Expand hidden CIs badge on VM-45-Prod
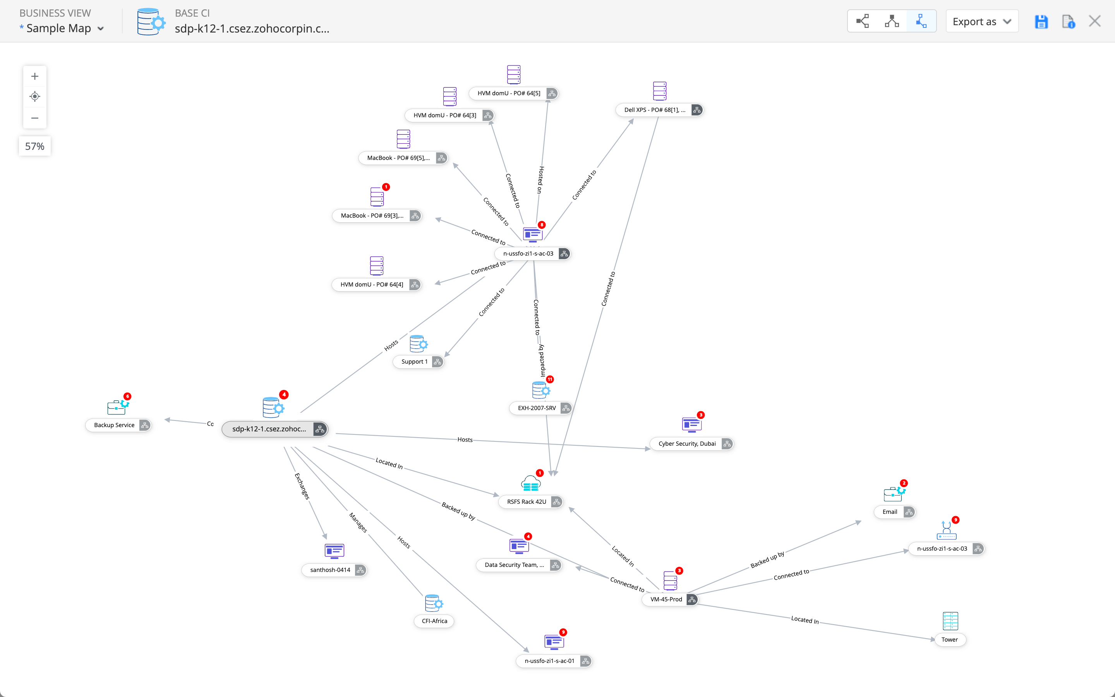This screenshot has height=697, width=1115. (x=679, y=571)
